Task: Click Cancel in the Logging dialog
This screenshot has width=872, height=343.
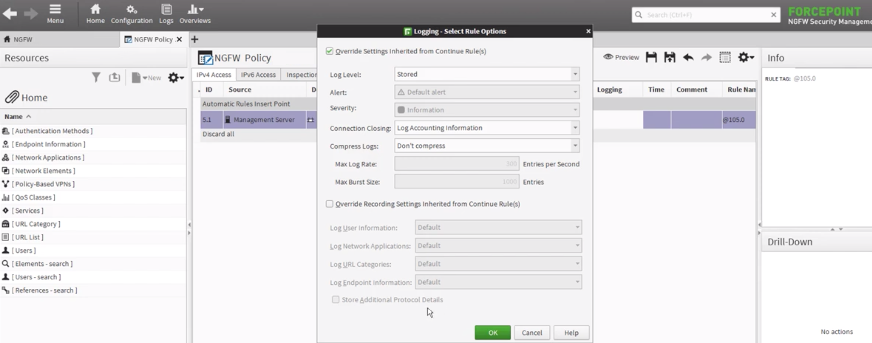Action: (x=532, y=333)
